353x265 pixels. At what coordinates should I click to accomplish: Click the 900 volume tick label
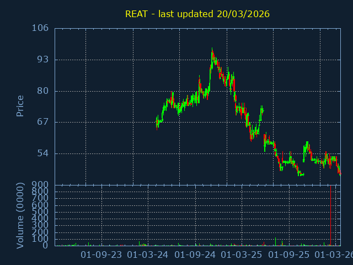pos(40,184)
